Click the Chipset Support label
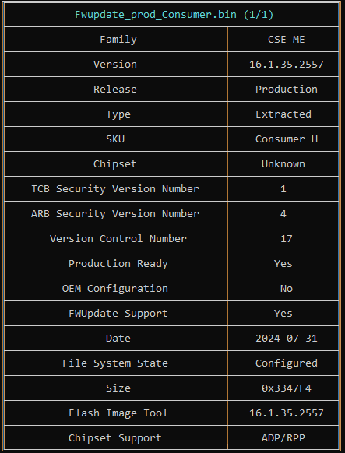Viewport: 345px width, 453px height. coord(115,437)
